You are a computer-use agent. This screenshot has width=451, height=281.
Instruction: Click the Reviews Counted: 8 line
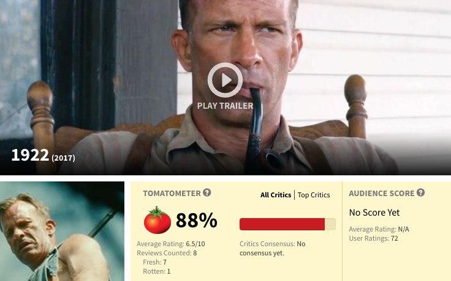(167, 253)
